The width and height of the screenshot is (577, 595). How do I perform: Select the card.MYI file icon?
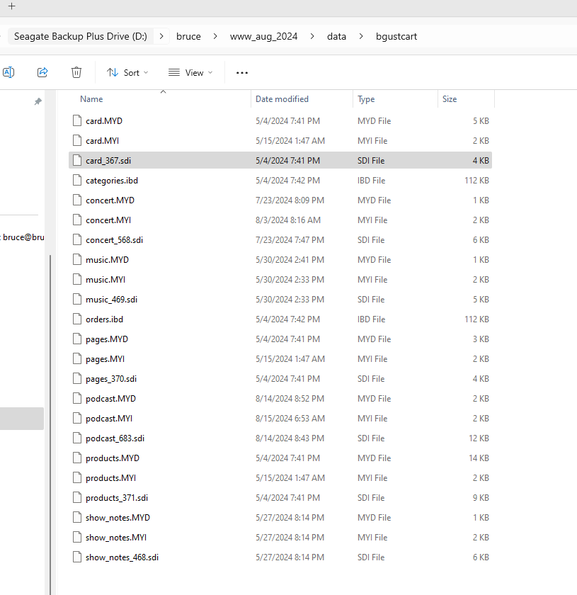coord(77,140)
